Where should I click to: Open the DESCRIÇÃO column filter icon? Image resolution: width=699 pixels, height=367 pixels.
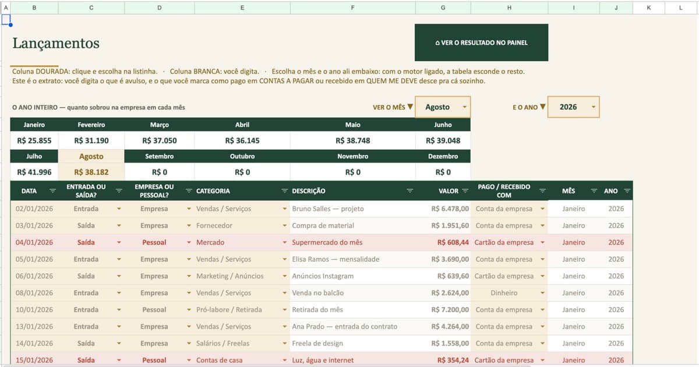click(409, 190)
